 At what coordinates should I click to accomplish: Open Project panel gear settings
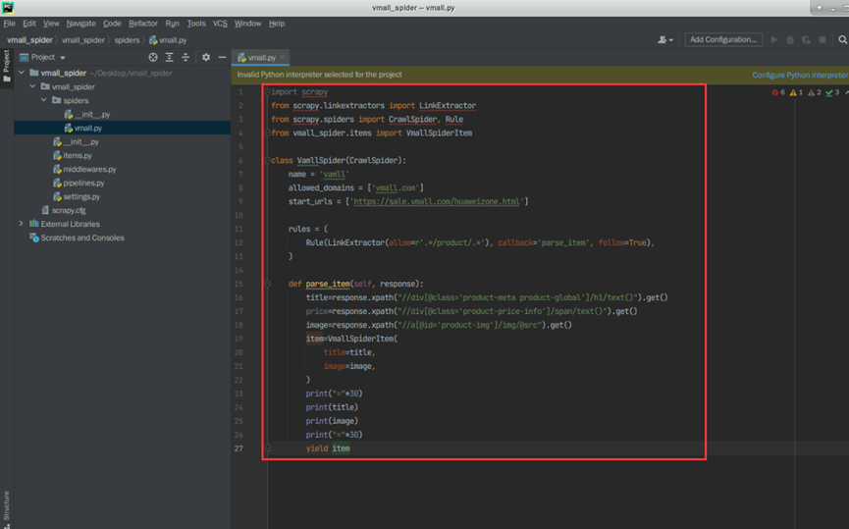click(205, 57)
